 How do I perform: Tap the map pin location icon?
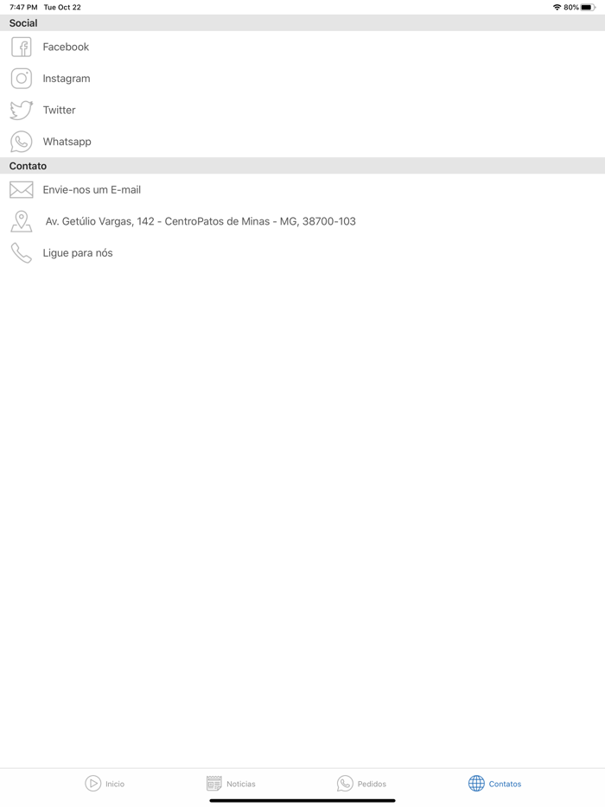[x=21, y=221]
